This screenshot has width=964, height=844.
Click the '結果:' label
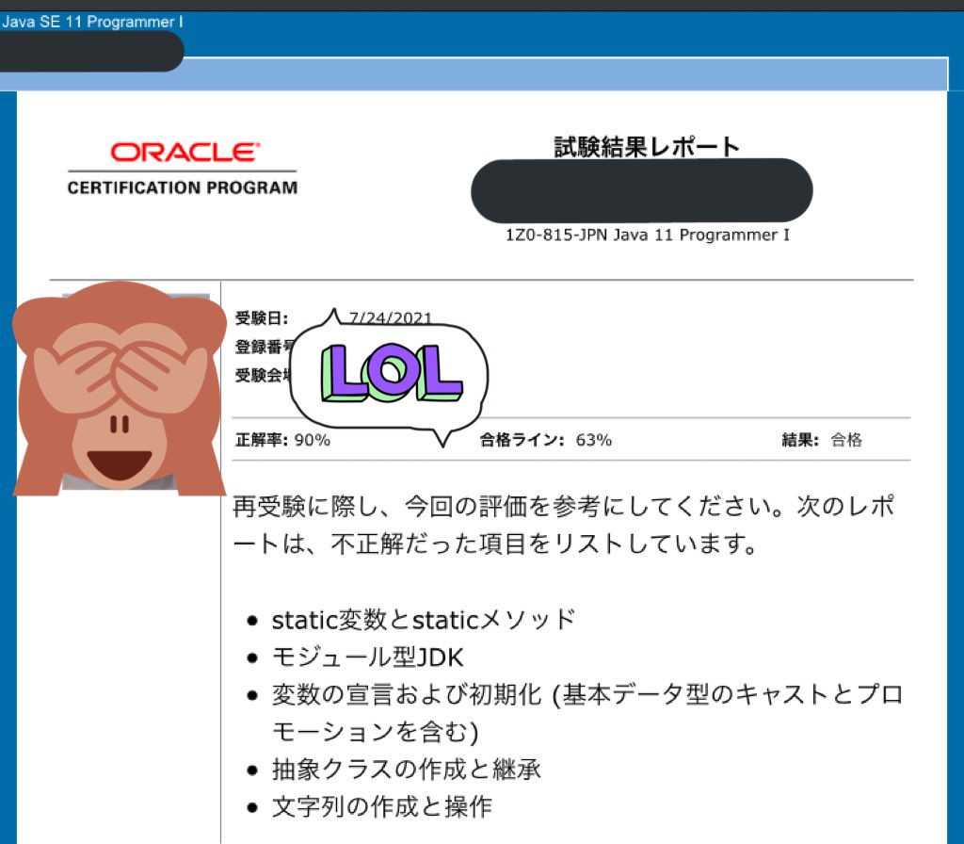click(800, 440)
